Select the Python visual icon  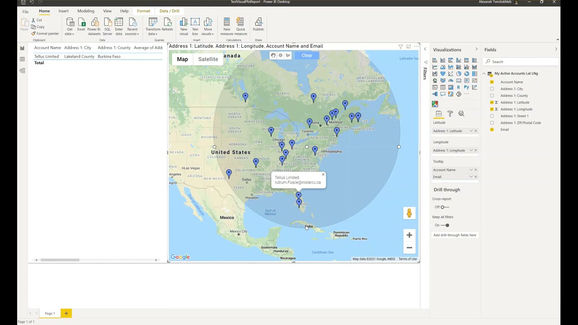point(466,87)
